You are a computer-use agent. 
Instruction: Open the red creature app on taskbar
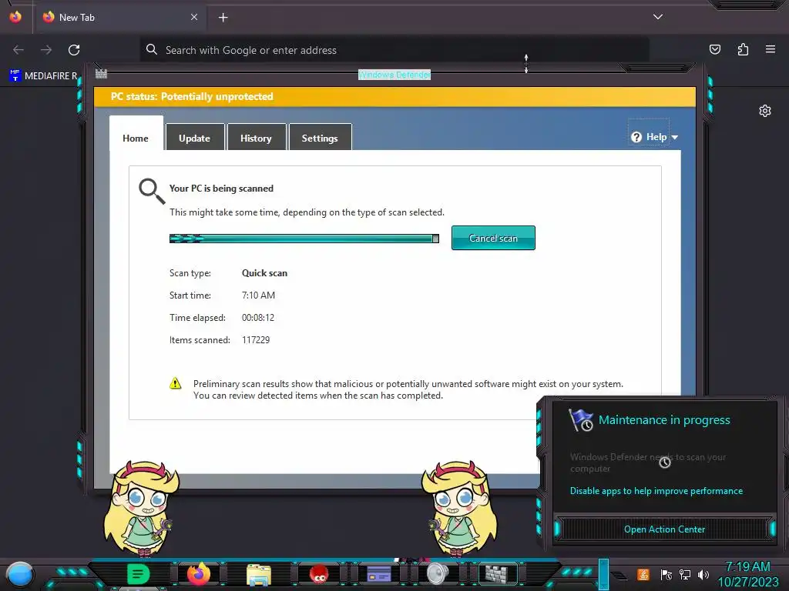click(x=319, y=574)
